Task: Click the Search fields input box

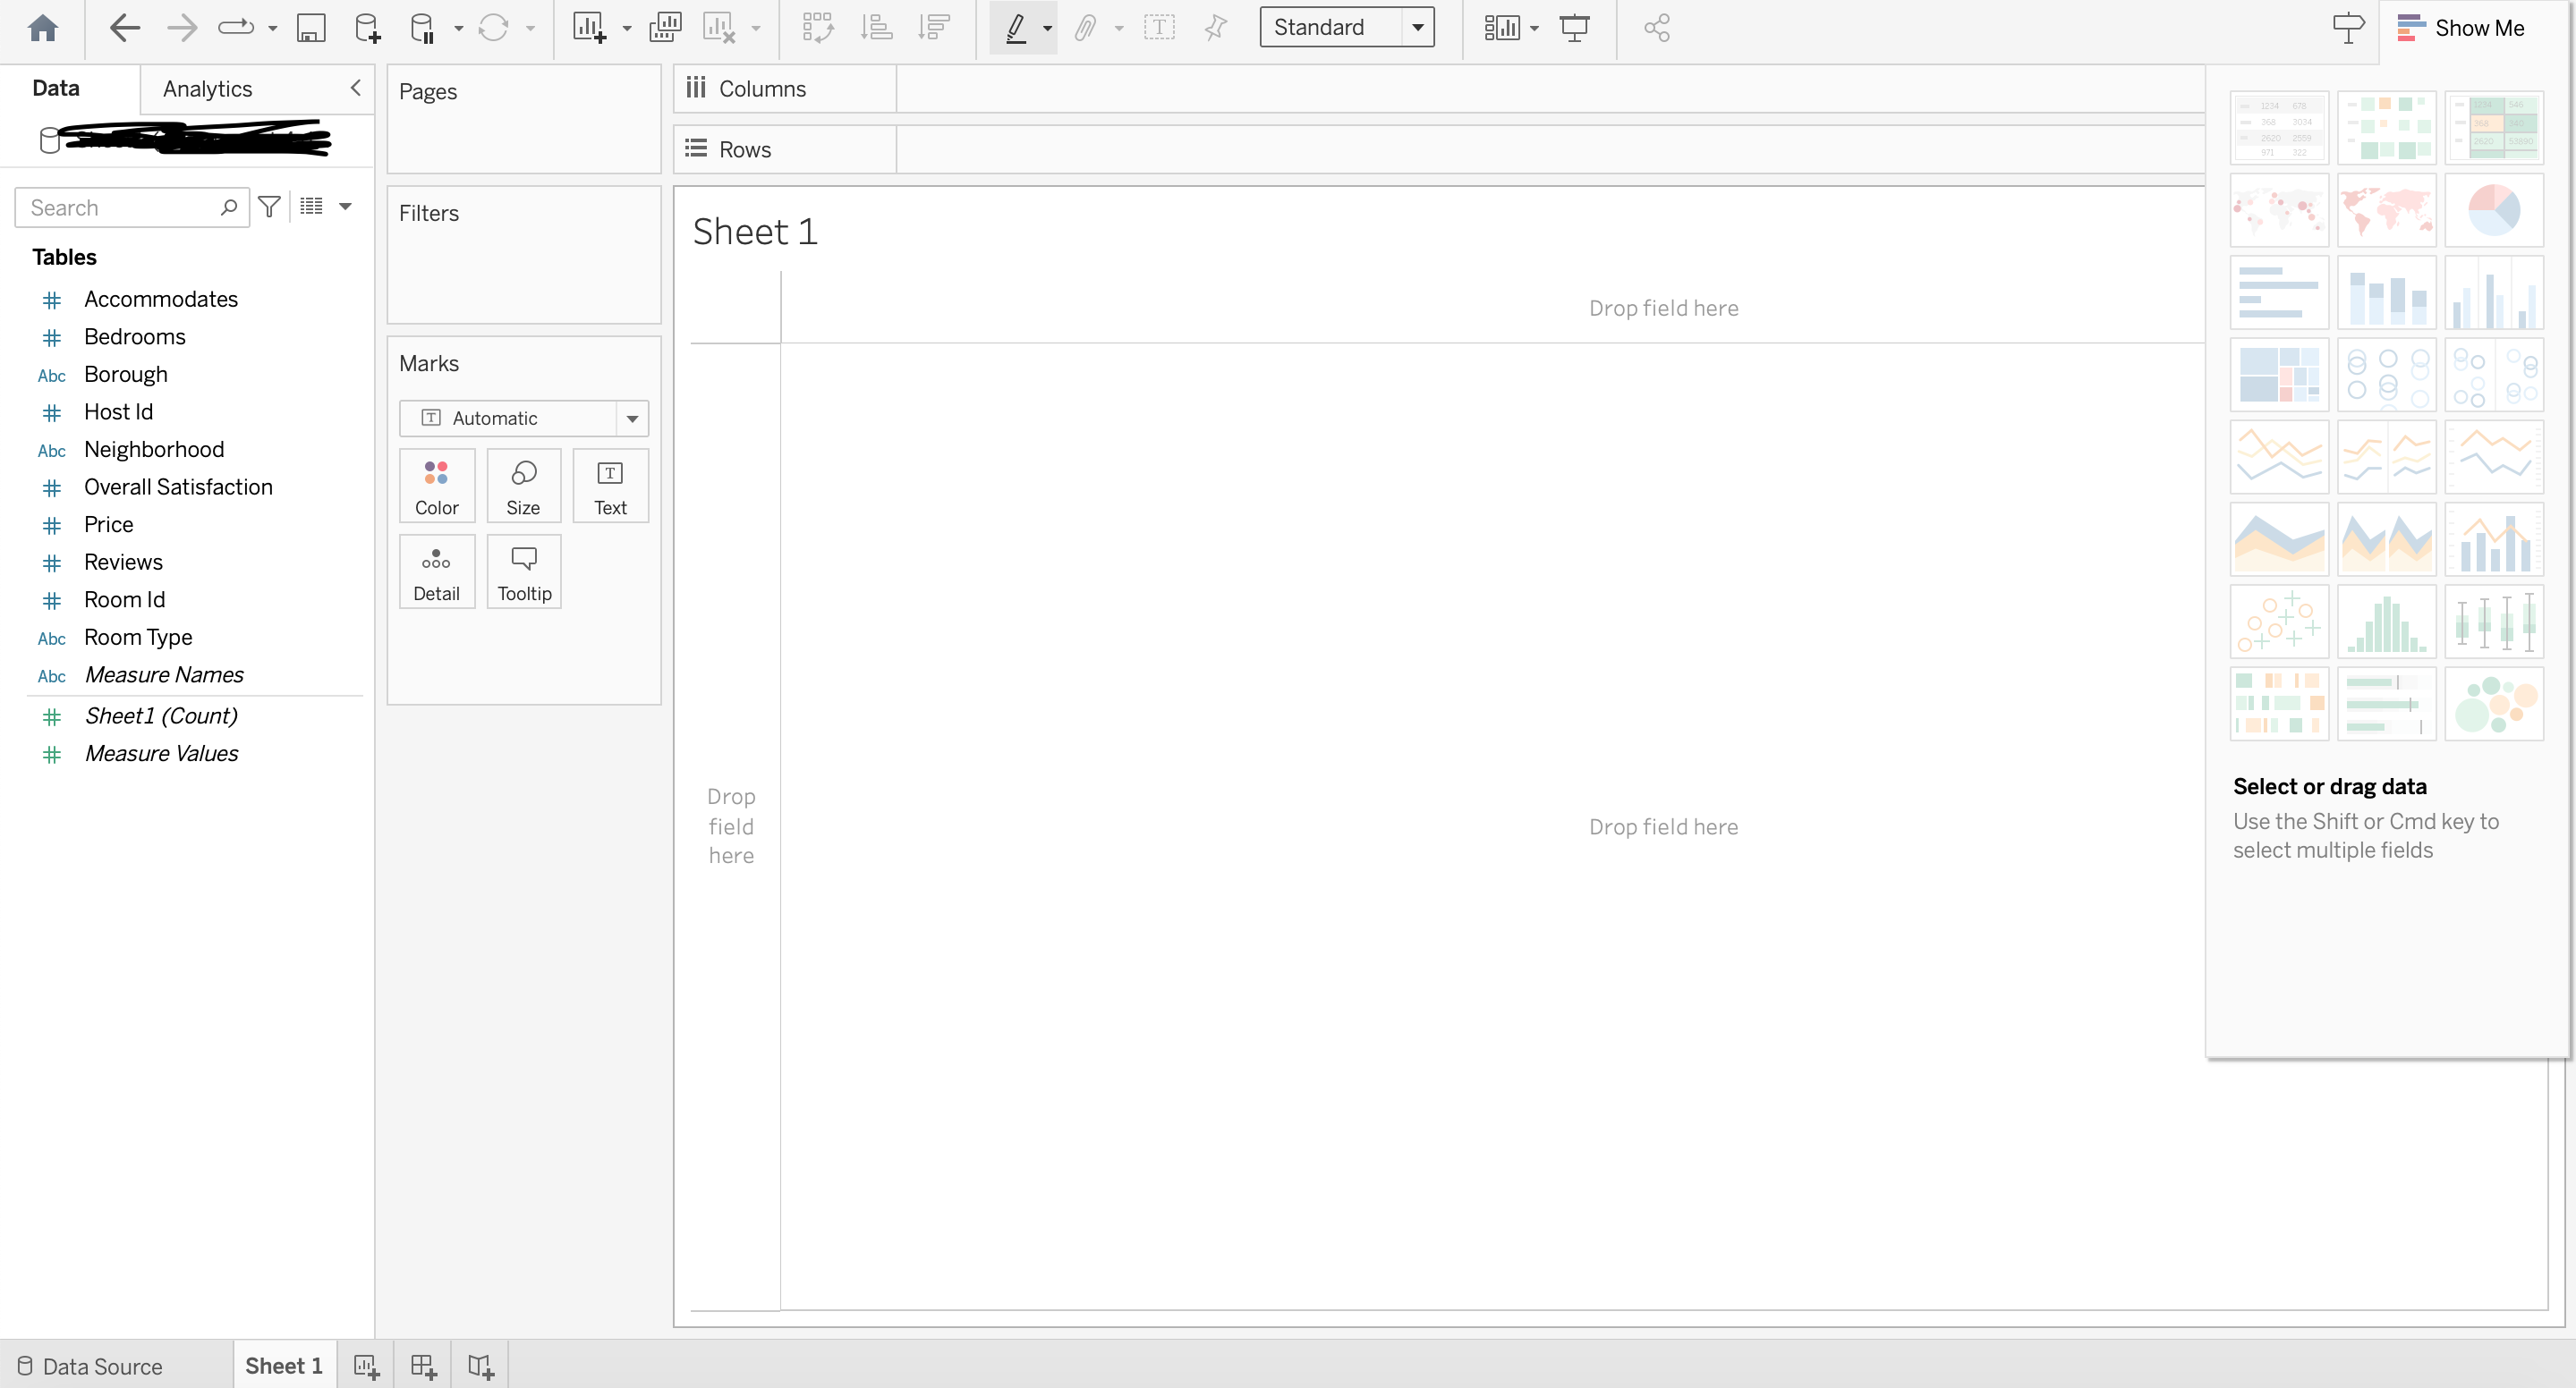Action: (x=132, y=207)
